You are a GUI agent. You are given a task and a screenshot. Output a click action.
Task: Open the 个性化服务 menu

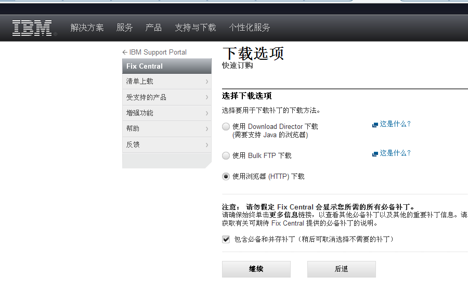[x=250, y=28]
